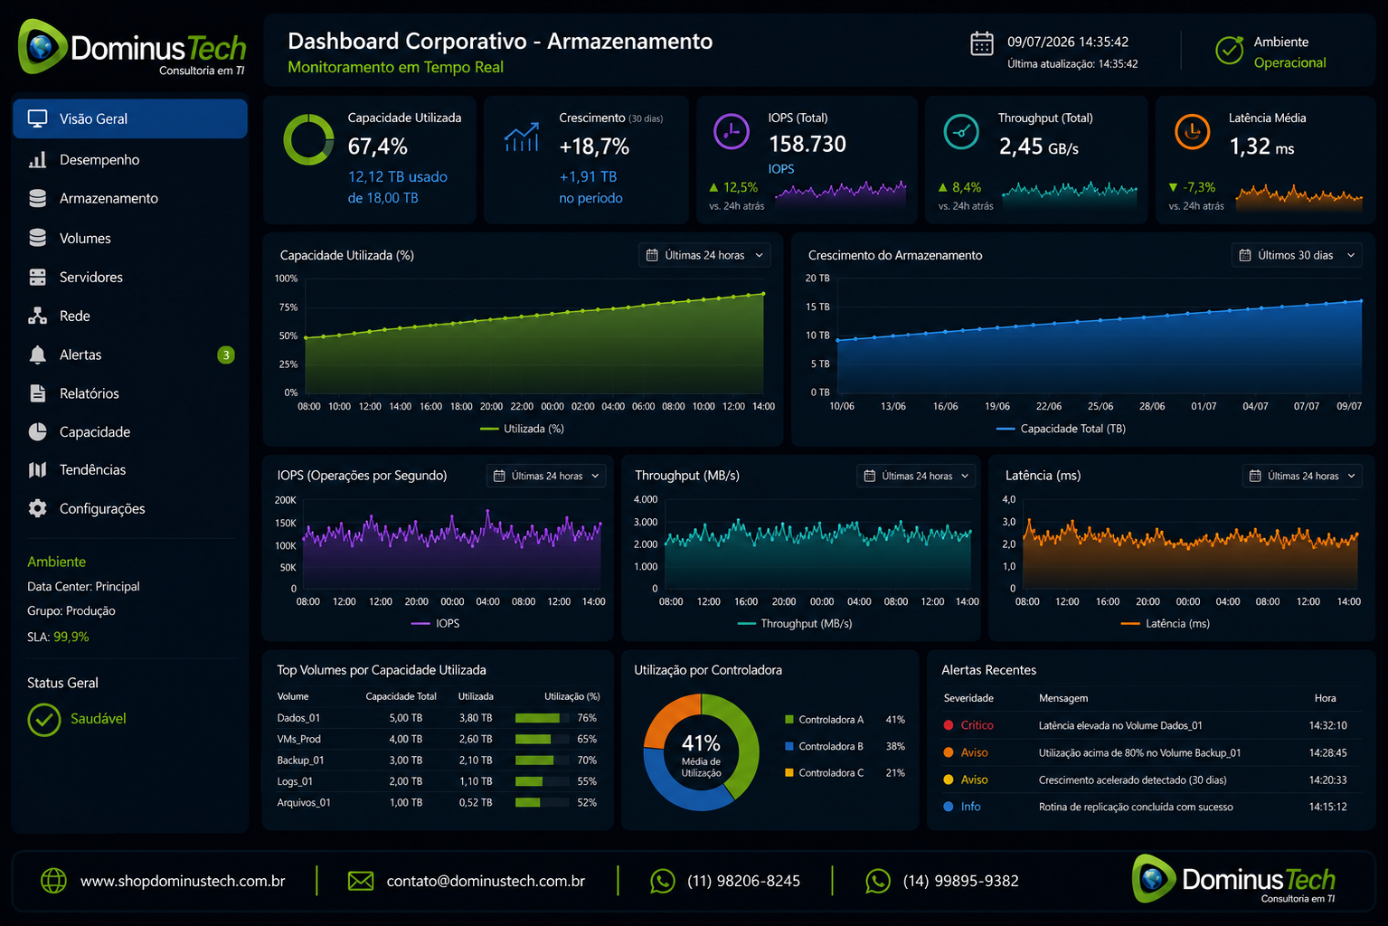Click the contato@dominustech.com.br email link

click(x=486, y=881)
